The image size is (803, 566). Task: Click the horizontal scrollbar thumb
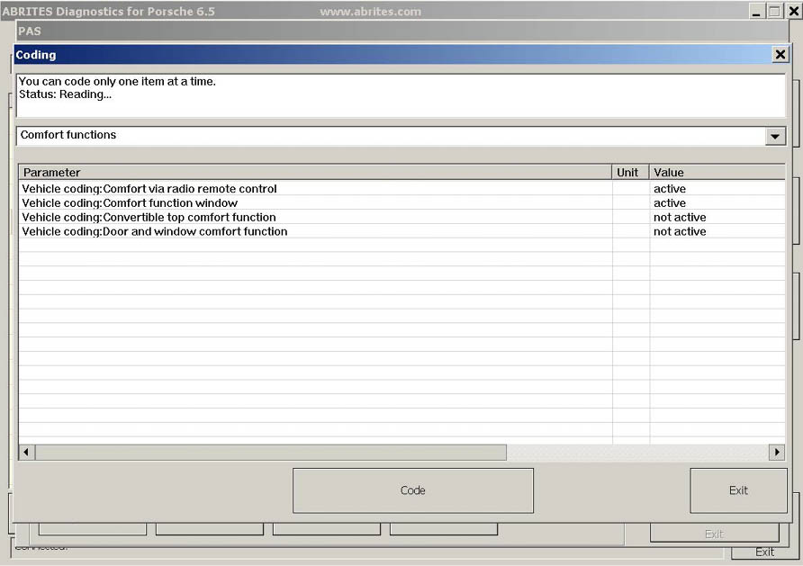(x=270, y=452)
